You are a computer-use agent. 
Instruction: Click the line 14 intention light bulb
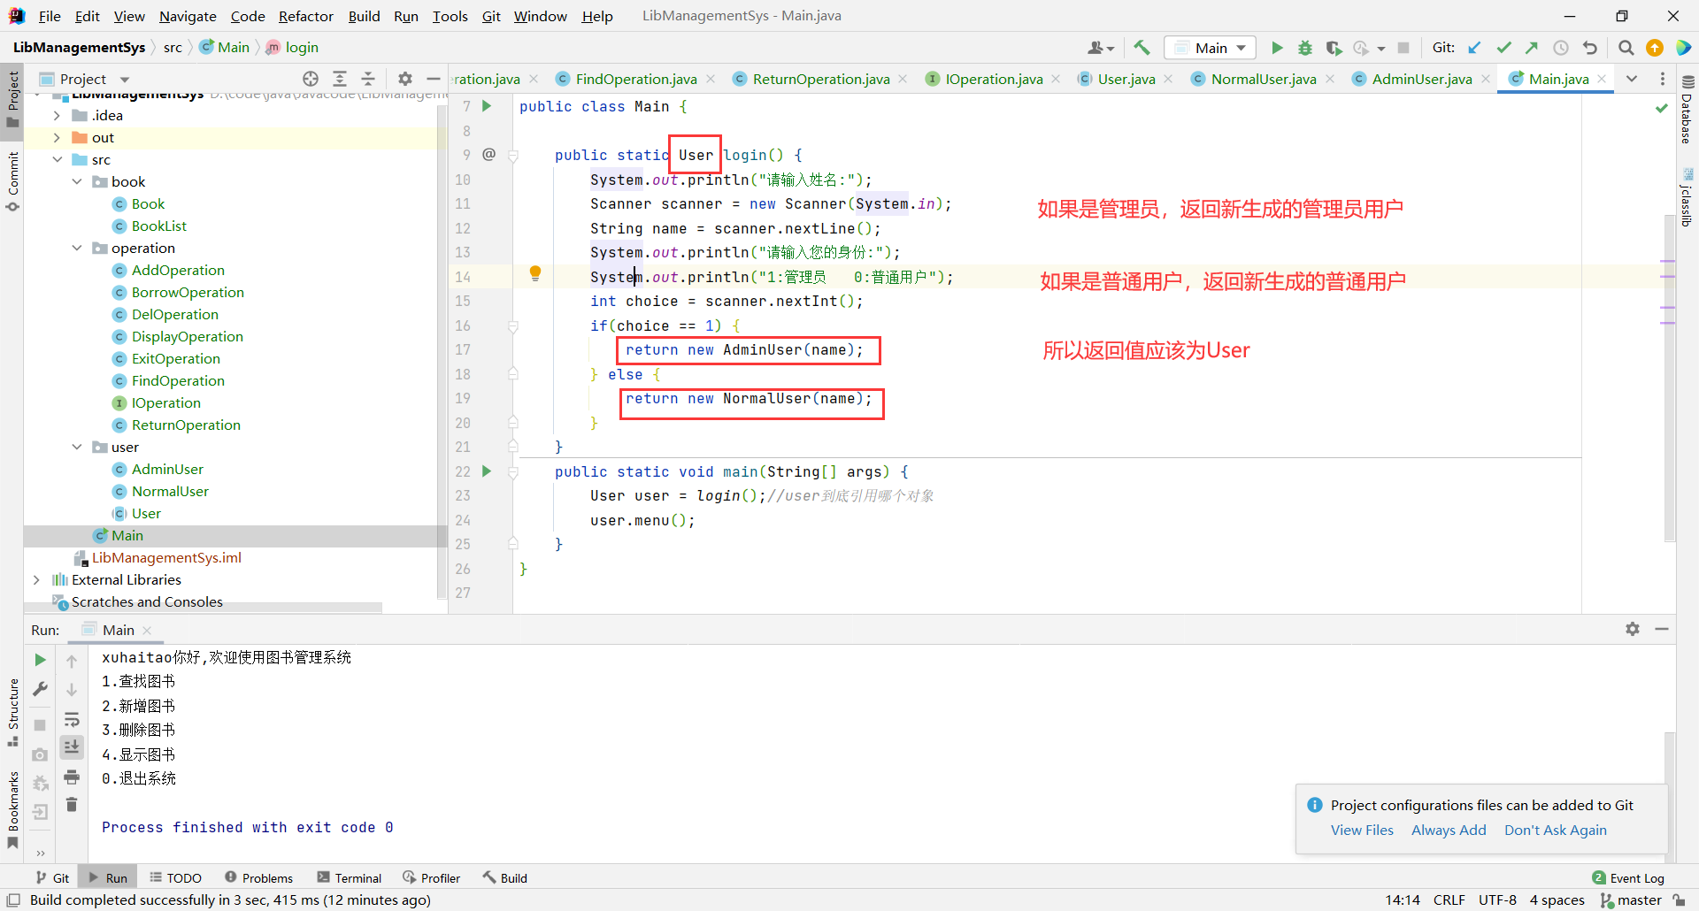pyautogui.click(x=535, y=273)
